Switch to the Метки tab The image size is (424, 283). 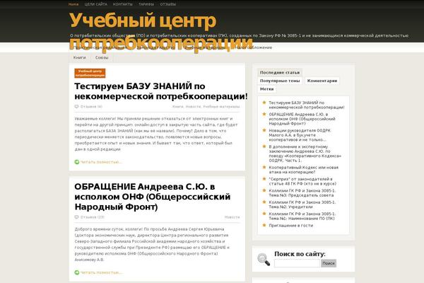coord(266,89)
